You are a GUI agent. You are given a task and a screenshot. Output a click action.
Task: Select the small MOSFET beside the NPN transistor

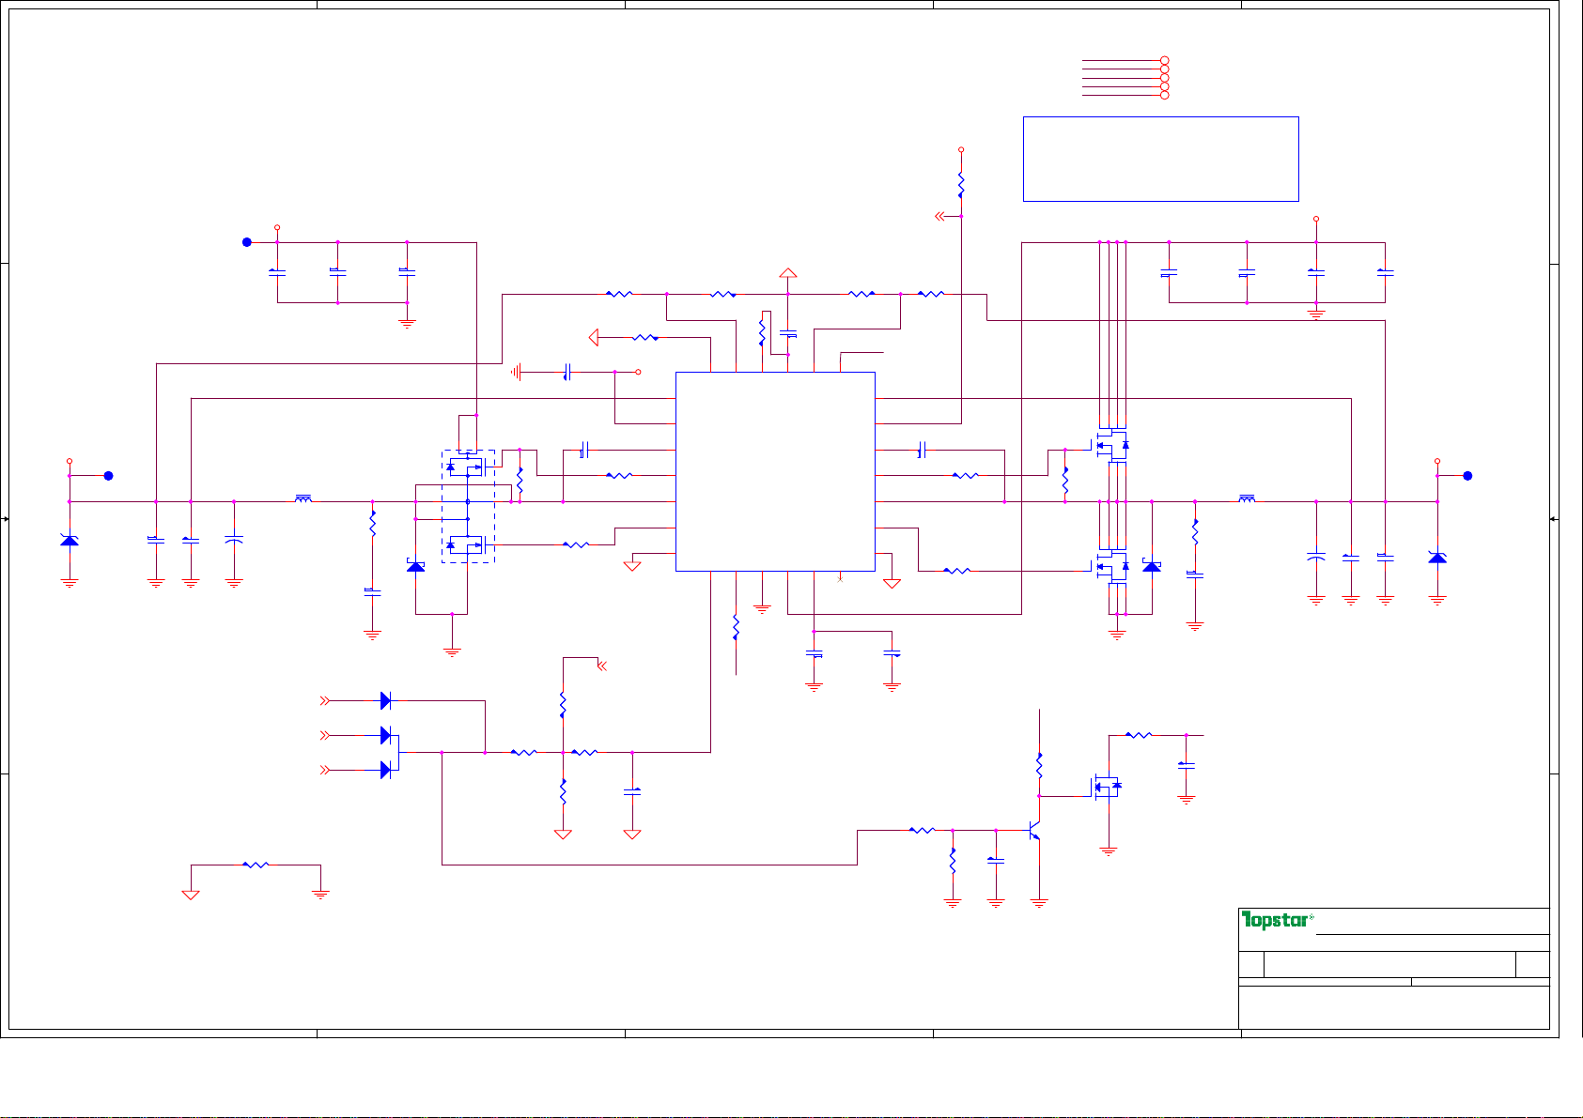tap(1107, 787)
